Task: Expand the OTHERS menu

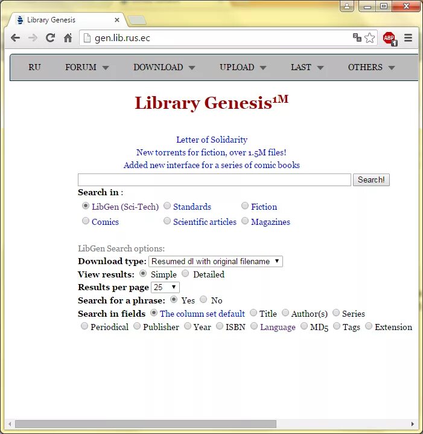Action: point(371,67)
